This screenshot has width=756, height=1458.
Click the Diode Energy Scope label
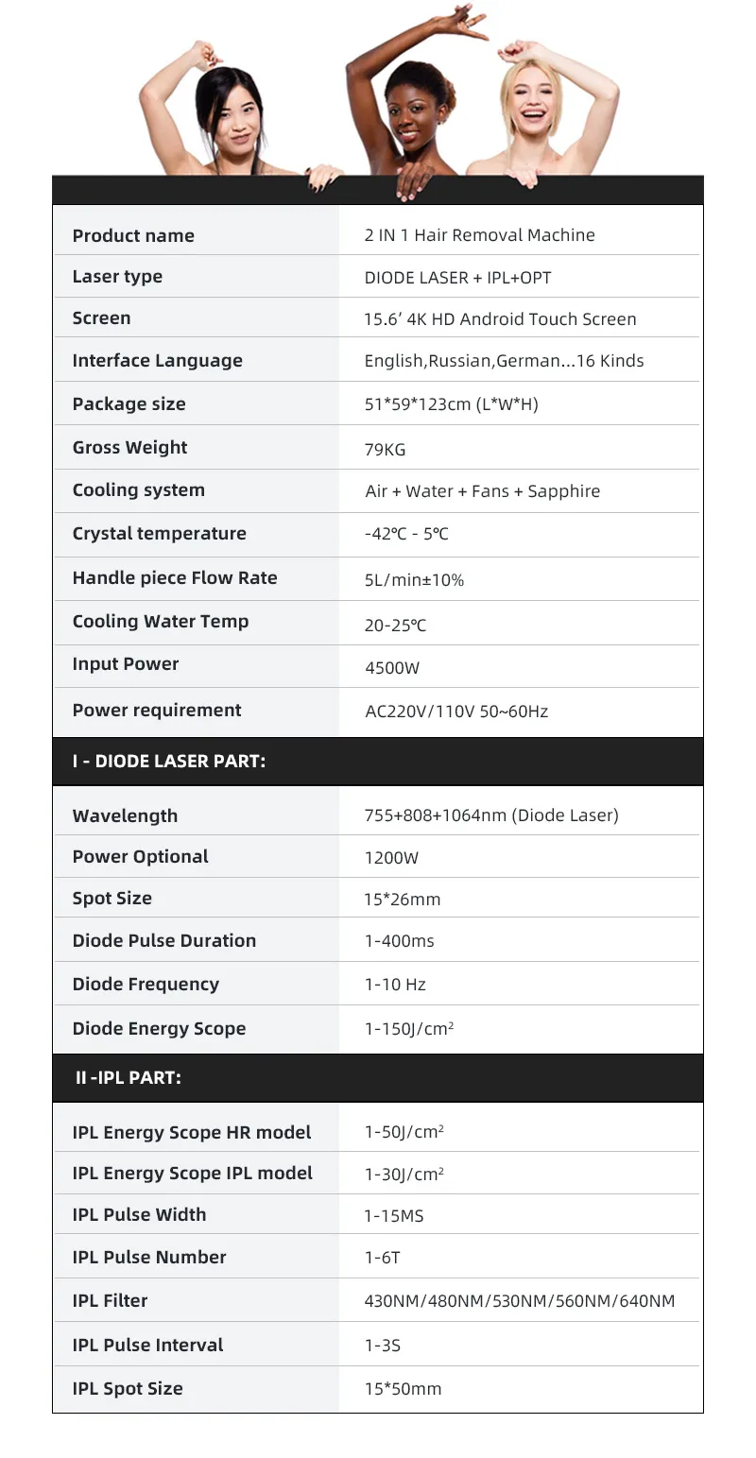click(159, 1028)
